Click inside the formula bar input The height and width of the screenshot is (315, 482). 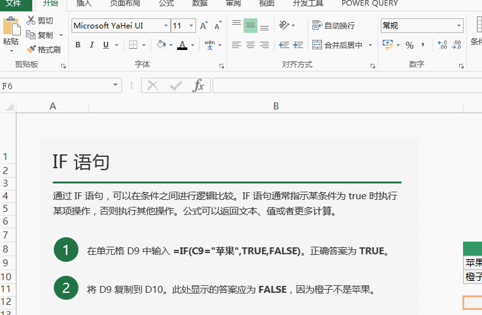pos(347,85)
